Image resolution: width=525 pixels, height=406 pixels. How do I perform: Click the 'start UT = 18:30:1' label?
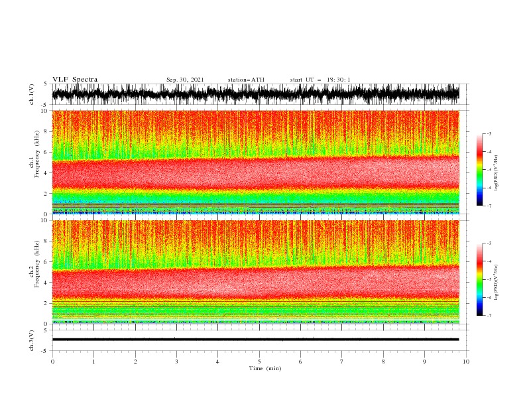pos(320,80)
